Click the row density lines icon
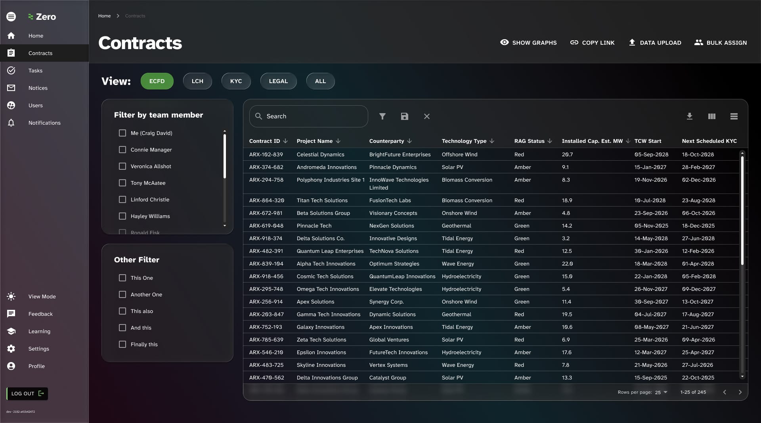761x423 pixels. point(734,116)
